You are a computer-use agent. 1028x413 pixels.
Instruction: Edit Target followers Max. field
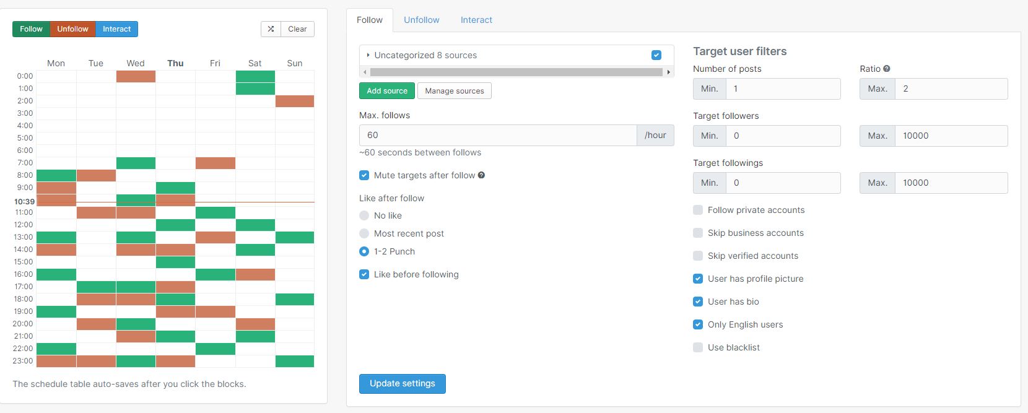coord(951,136)
